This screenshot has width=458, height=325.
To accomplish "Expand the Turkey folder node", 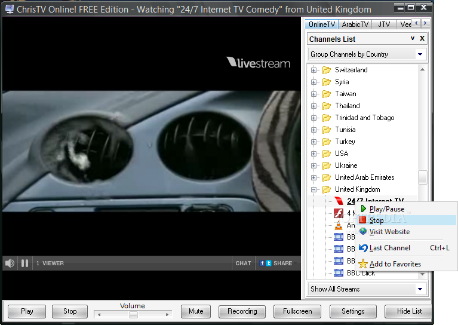I will click(313, 142).
